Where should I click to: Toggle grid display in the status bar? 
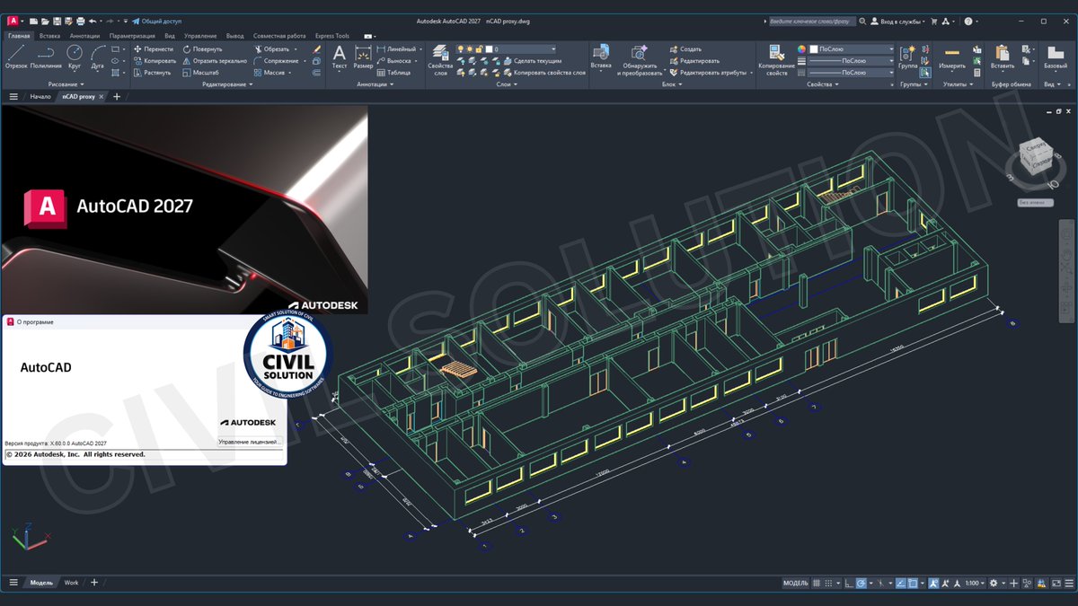point(816,583)
